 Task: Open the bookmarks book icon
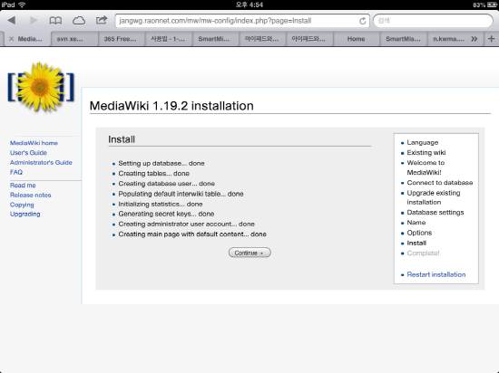[55, 21]
